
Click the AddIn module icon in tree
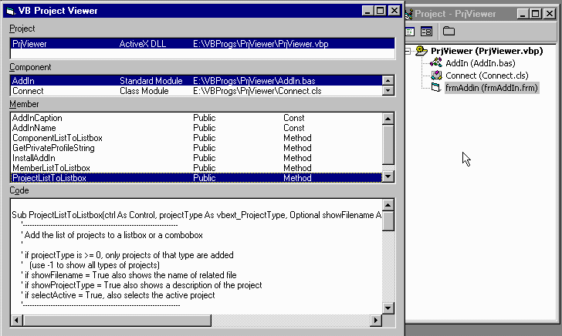[x=436, y=63]
